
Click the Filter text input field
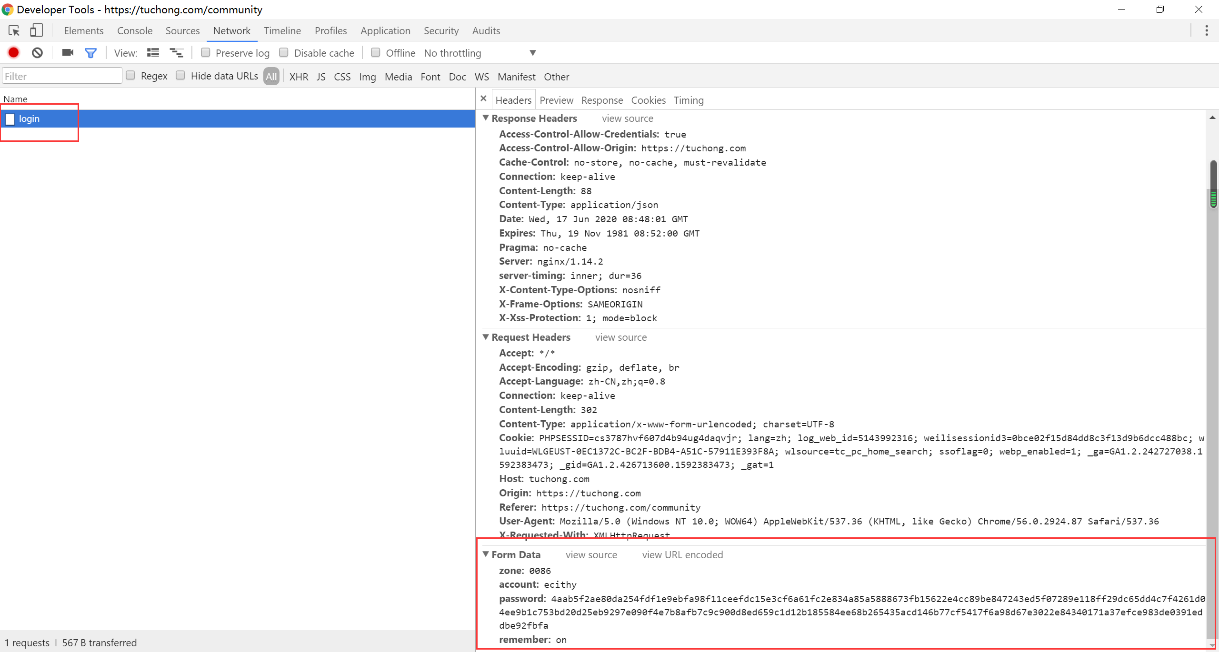(62, 76)
